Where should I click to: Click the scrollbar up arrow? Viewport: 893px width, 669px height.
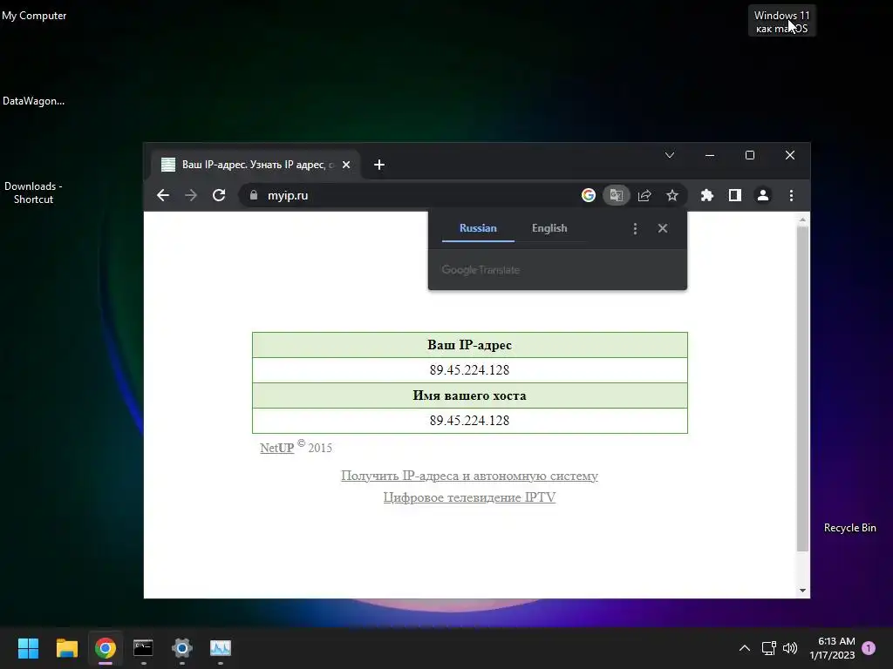(802, 220)
